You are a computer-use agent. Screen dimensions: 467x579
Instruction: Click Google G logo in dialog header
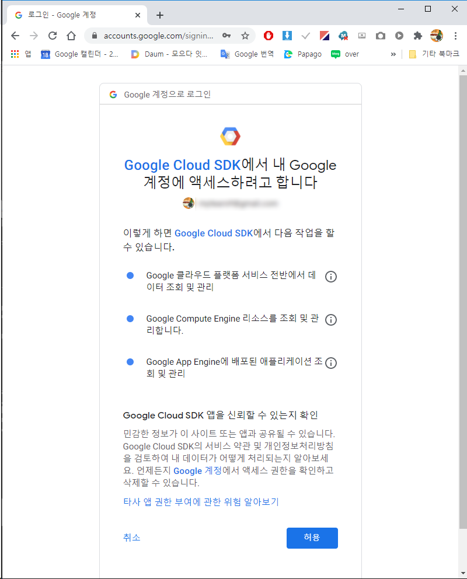pyautogui.click(x=113, y=95)
